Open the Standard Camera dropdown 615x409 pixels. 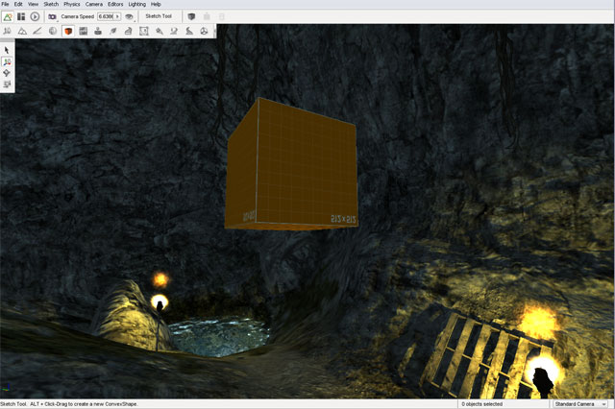pos(582,403)
